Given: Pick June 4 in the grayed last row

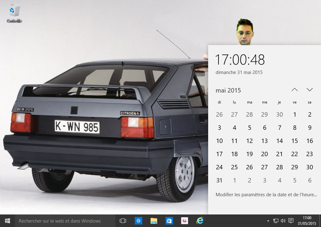Looking at the screenshot, I should pos(280,180).
